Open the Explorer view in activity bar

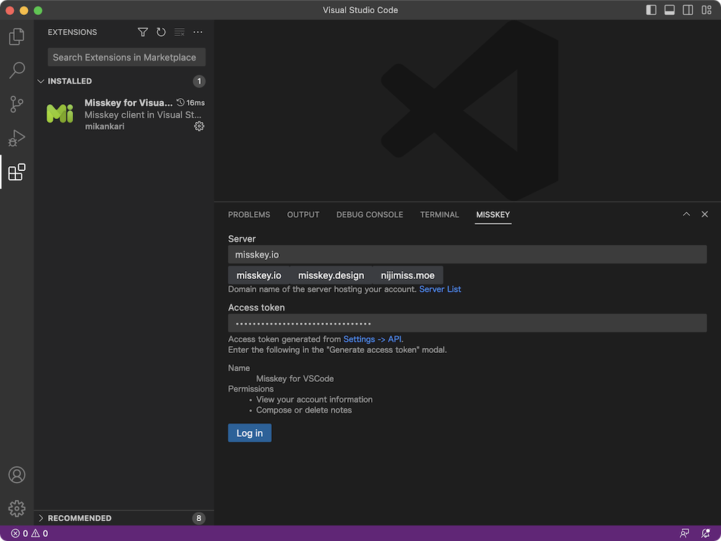point(17,37)
